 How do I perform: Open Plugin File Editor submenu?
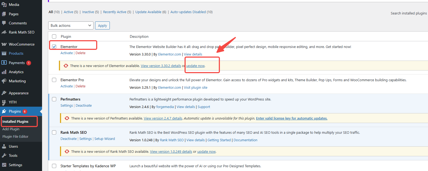pos(15,136)
